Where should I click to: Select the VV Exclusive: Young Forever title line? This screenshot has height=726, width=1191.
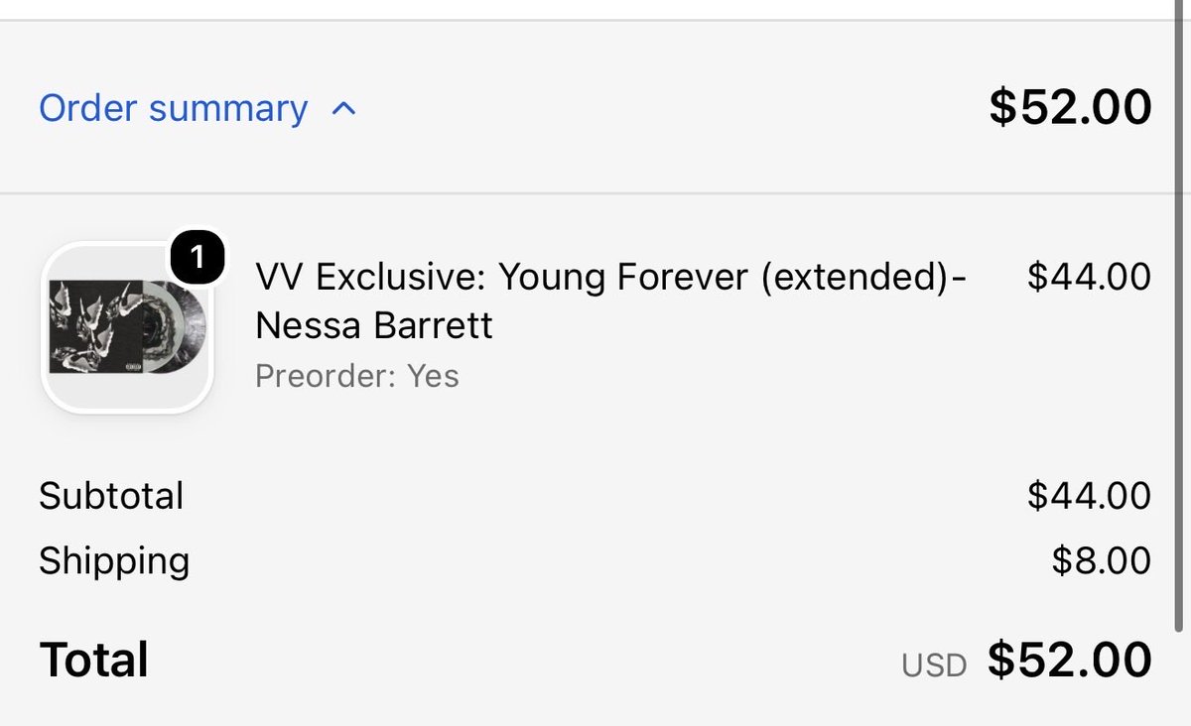tap(610, 278)
